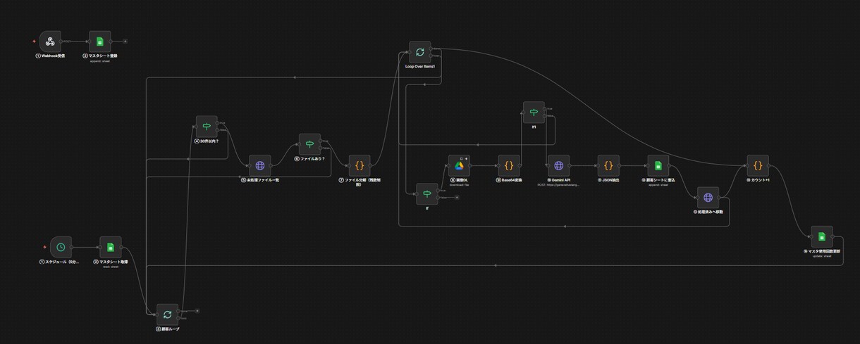860x344 pixels.
Task: Open the ⑥ ファイルあり？ If node
Action: pyautogui.click(x=309, y=145)
